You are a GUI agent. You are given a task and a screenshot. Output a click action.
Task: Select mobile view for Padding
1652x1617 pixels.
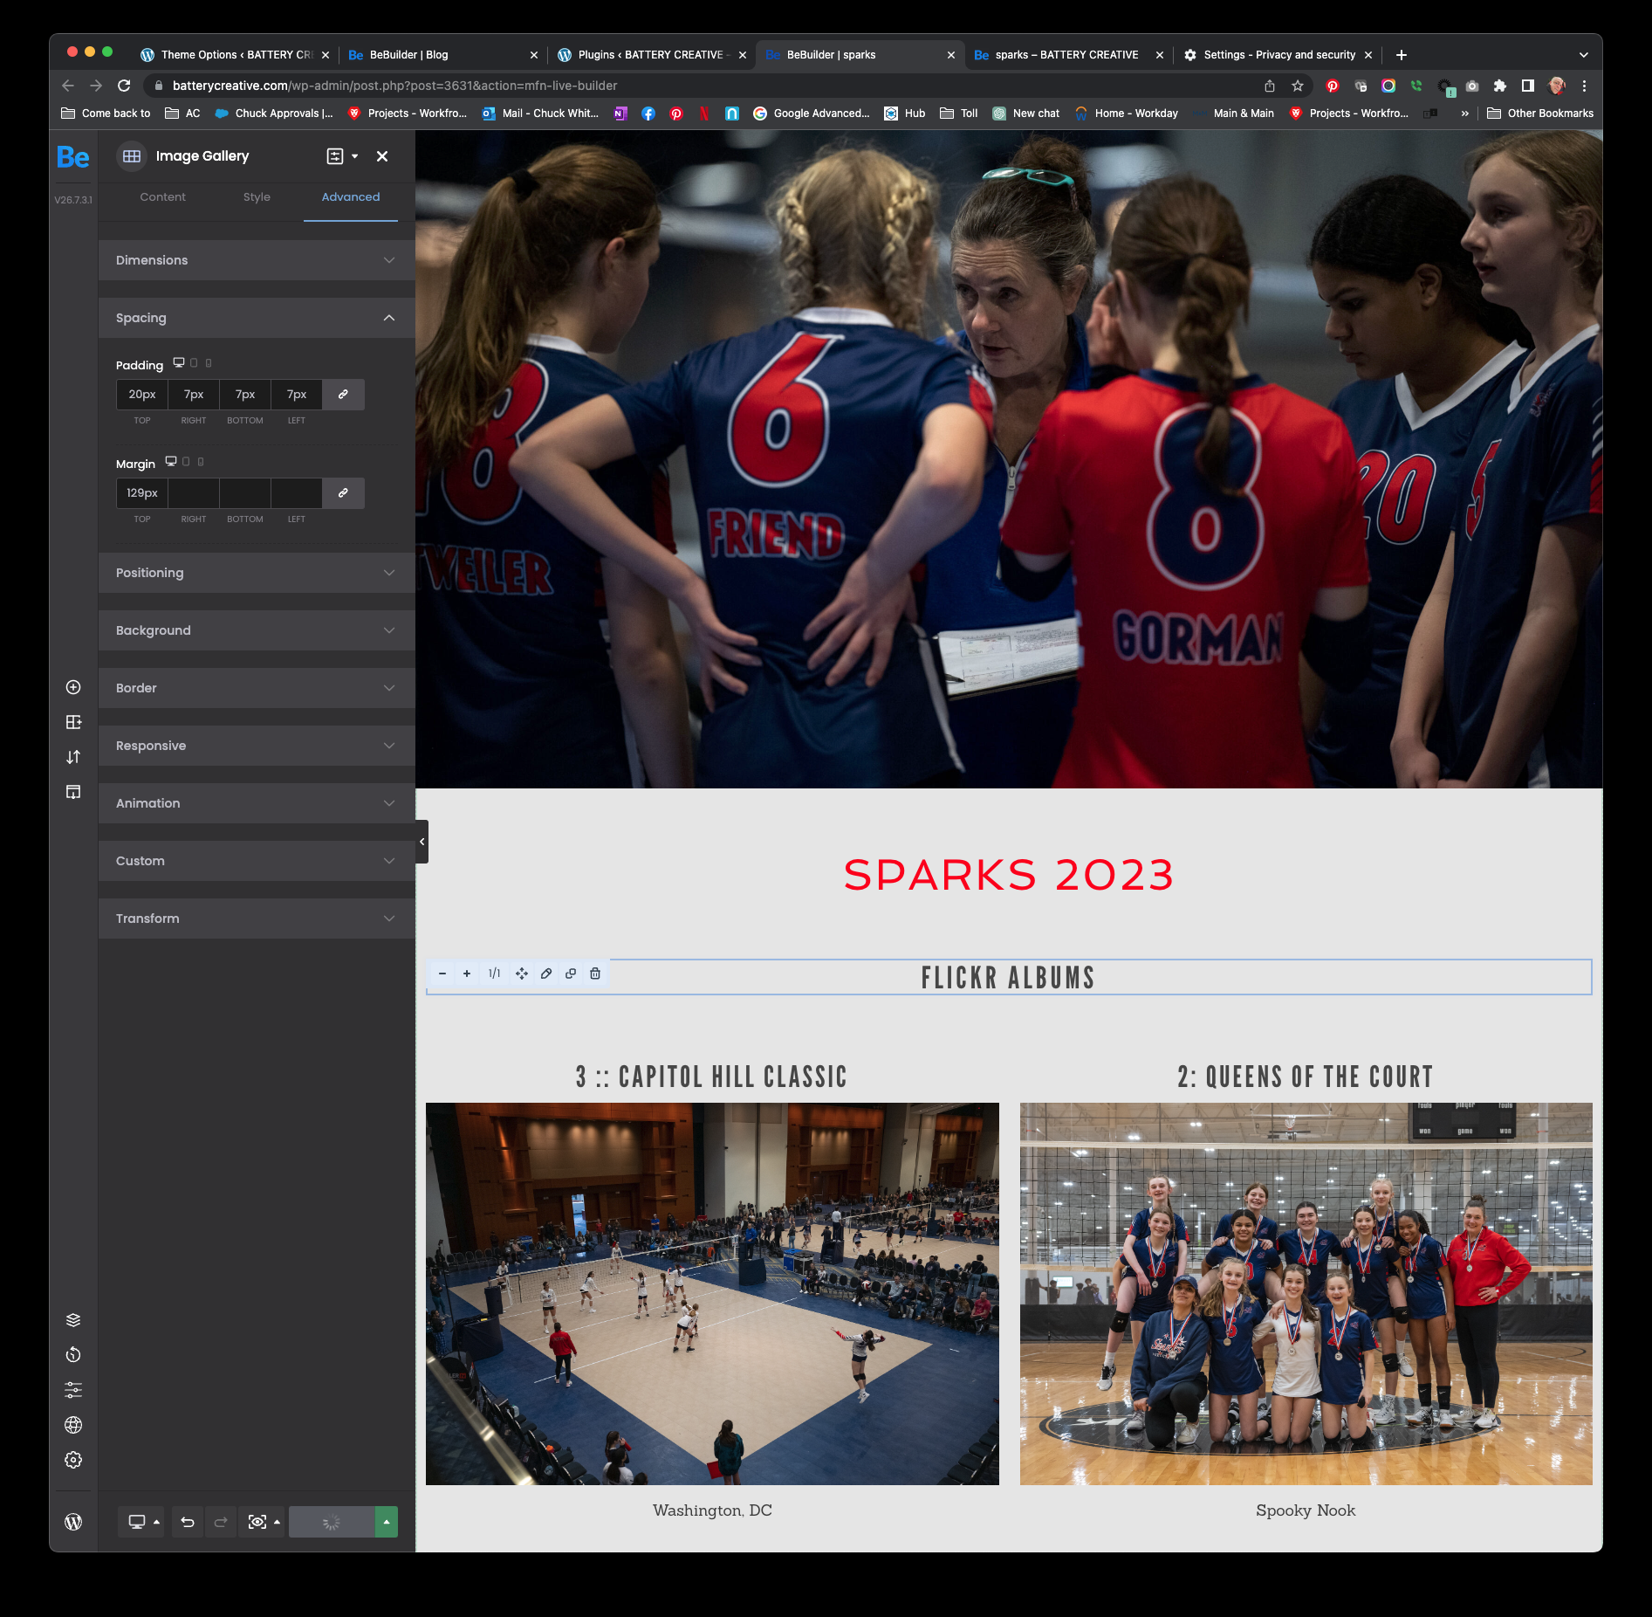click(209, 362)
